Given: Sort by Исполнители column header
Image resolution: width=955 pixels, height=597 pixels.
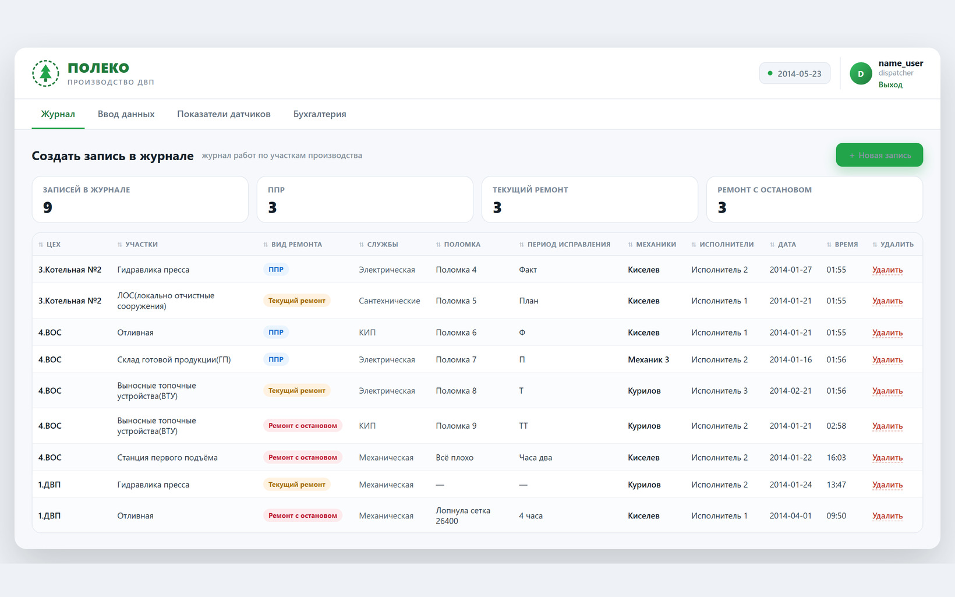Looking at the screenshot, I should 723,245.
